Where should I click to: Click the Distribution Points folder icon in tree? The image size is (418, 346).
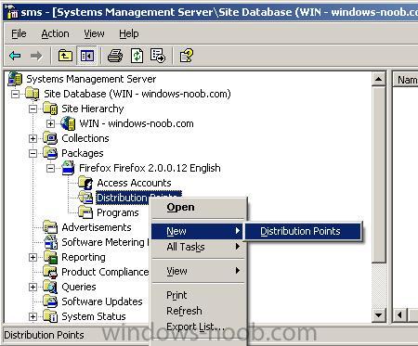[85, 198]
